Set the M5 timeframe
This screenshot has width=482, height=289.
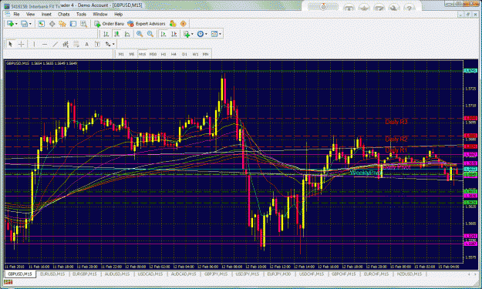pos(132,54)
